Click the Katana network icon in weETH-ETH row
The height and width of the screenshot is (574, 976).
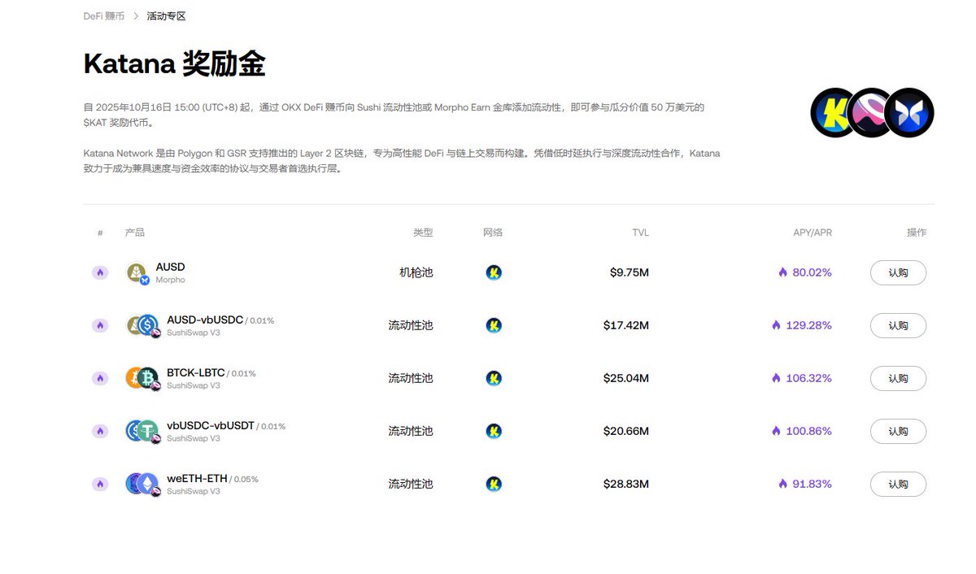[x=493, y=484]
